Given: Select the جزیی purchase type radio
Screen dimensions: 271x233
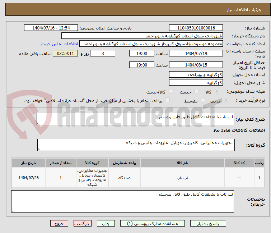Looking at the screenshot, I should click(226, 100).
